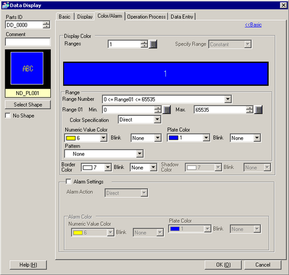289x275 pixels.
Task: Open the keypad icon beside Min. value
Action: click(x=166, y=110)
